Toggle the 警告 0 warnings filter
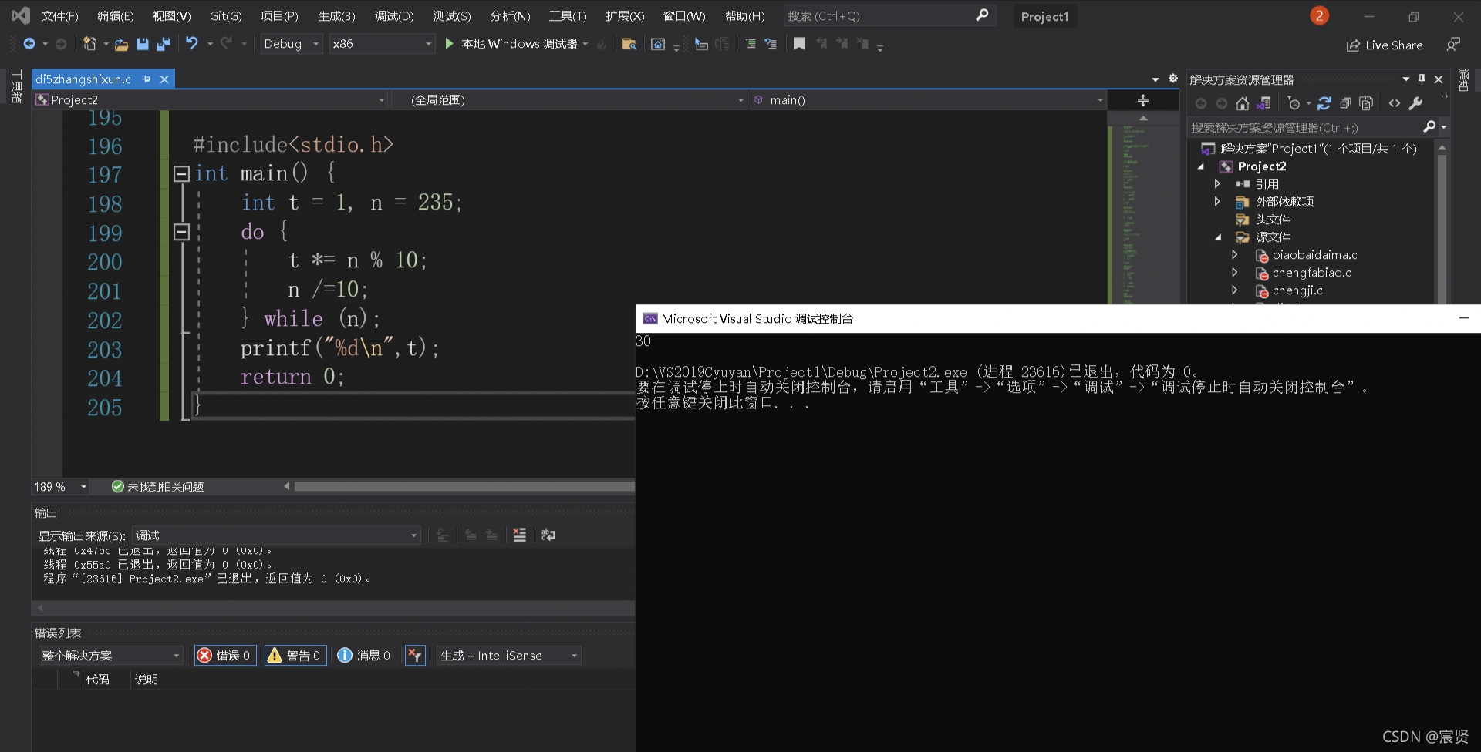This screenshot has height=752, width=1481. pyautogui.click(x=295, y=656)
